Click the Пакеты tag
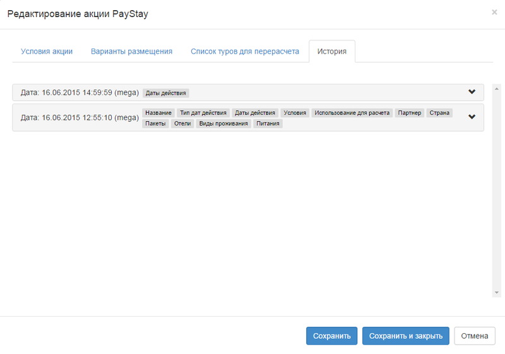Viewport: 505px width, 354px height. pyautogui.click(x=155, y=124)
